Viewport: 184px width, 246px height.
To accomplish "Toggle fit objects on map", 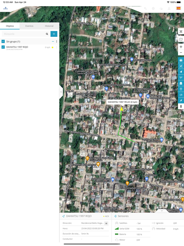I will pyautogui.click(x=181, y=66).
